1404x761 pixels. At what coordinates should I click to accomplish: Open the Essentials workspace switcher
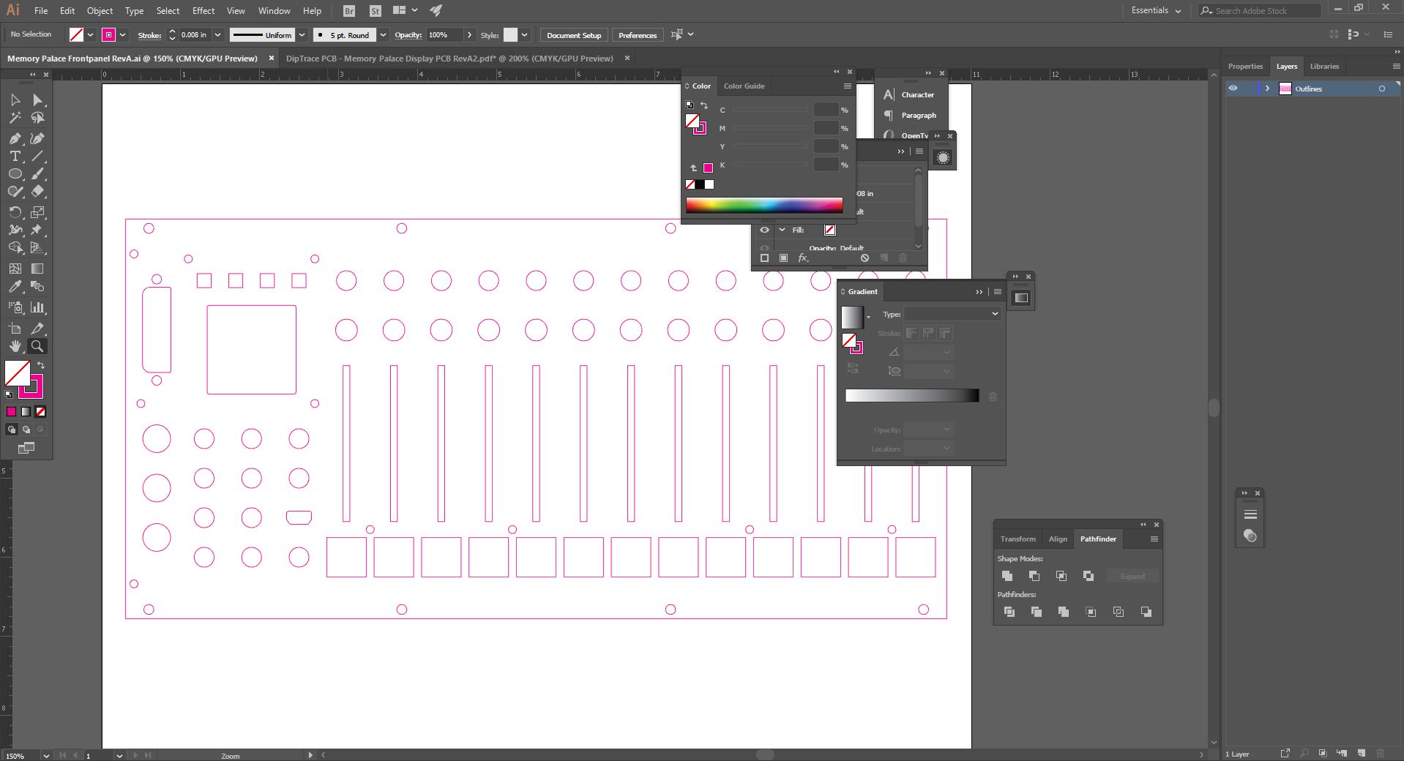click(x=1156, y=10)
